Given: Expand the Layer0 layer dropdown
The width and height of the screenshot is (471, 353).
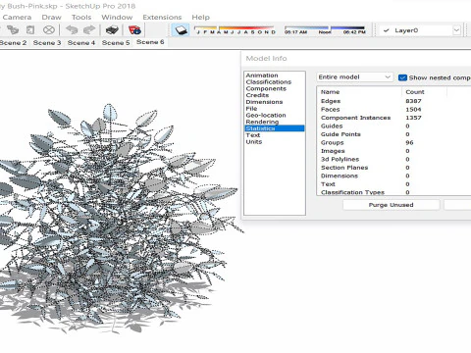Looking at the screenshot, I should tap(456, 30).
